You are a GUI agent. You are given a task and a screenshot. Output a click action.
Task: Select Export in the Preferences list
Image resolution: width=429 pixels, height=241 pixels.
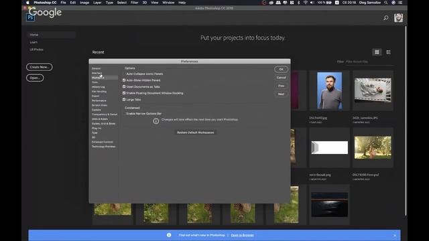click(95, 96)
